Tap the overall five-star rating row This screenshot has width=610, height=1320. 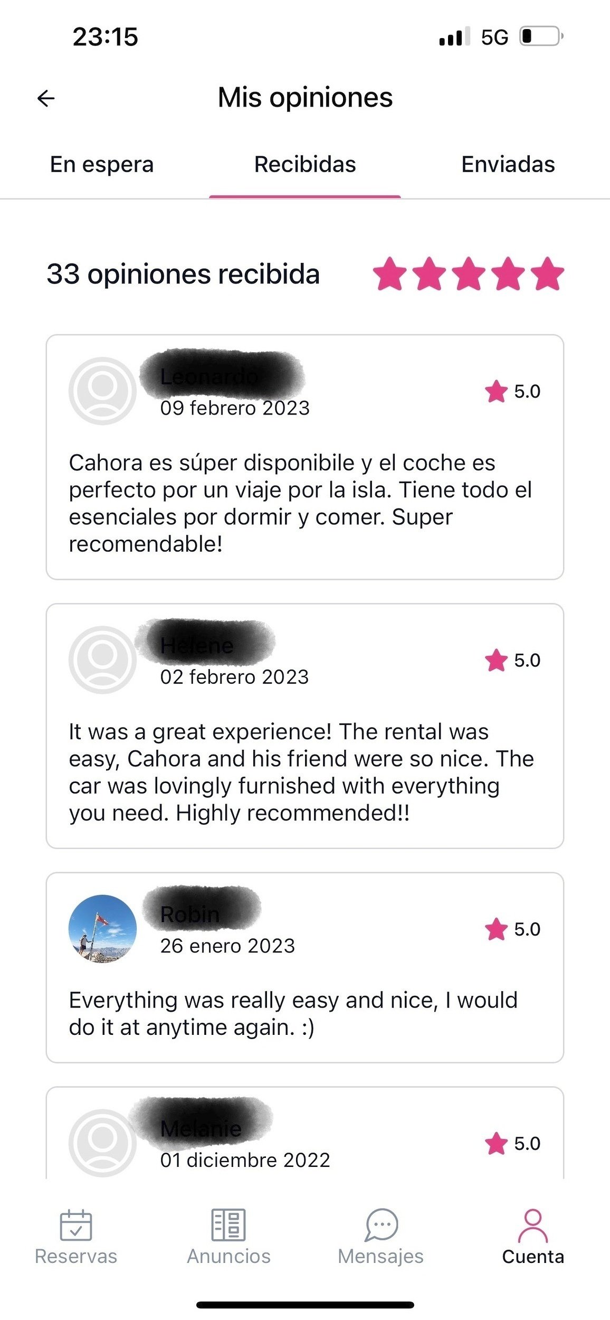coord(469,274)
